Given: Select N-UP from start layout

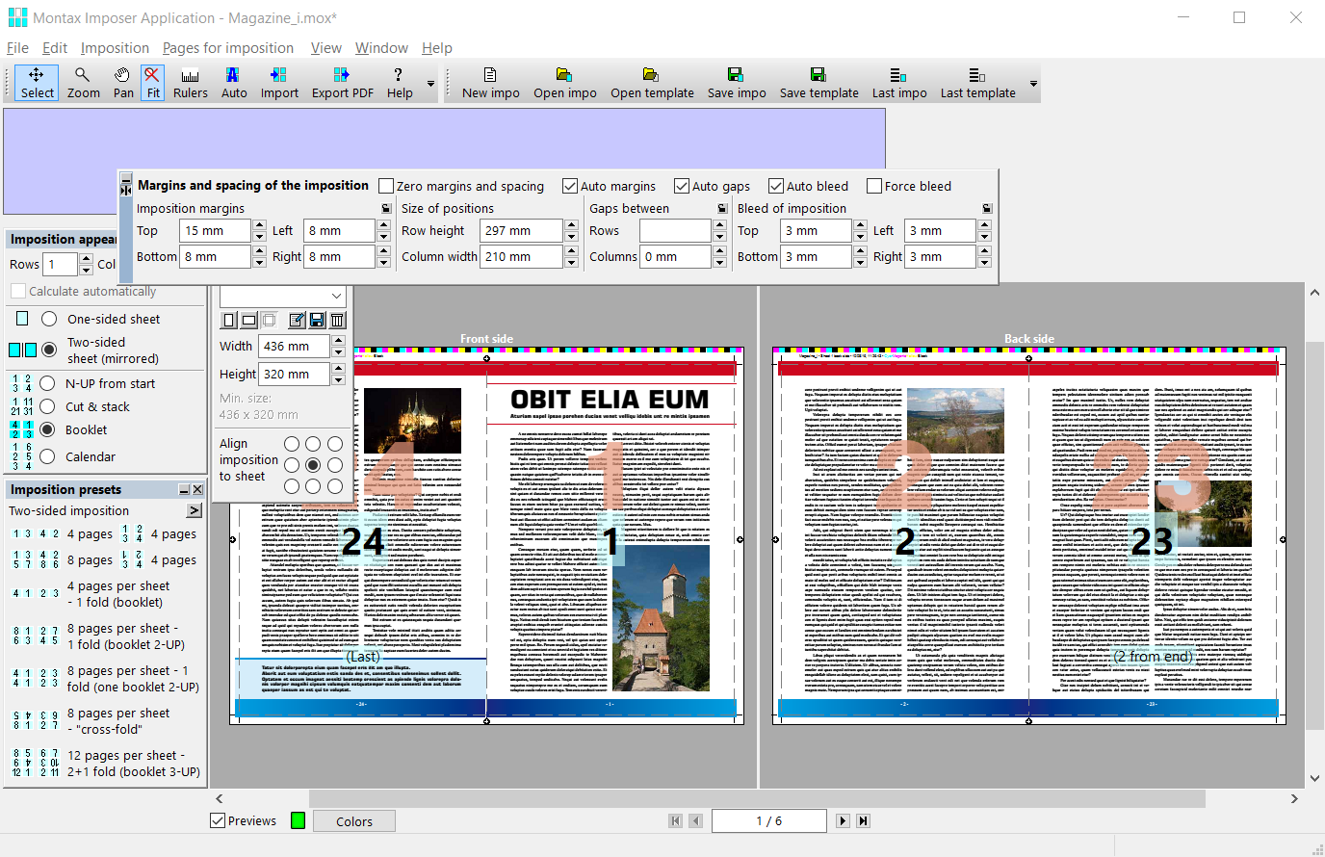Looking at the screenshot, I should click(47, 383).
